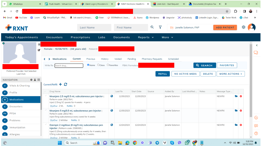Click globe icon for Mounjaro 5 mg row

pyautogui.click(x=112, y=110)
